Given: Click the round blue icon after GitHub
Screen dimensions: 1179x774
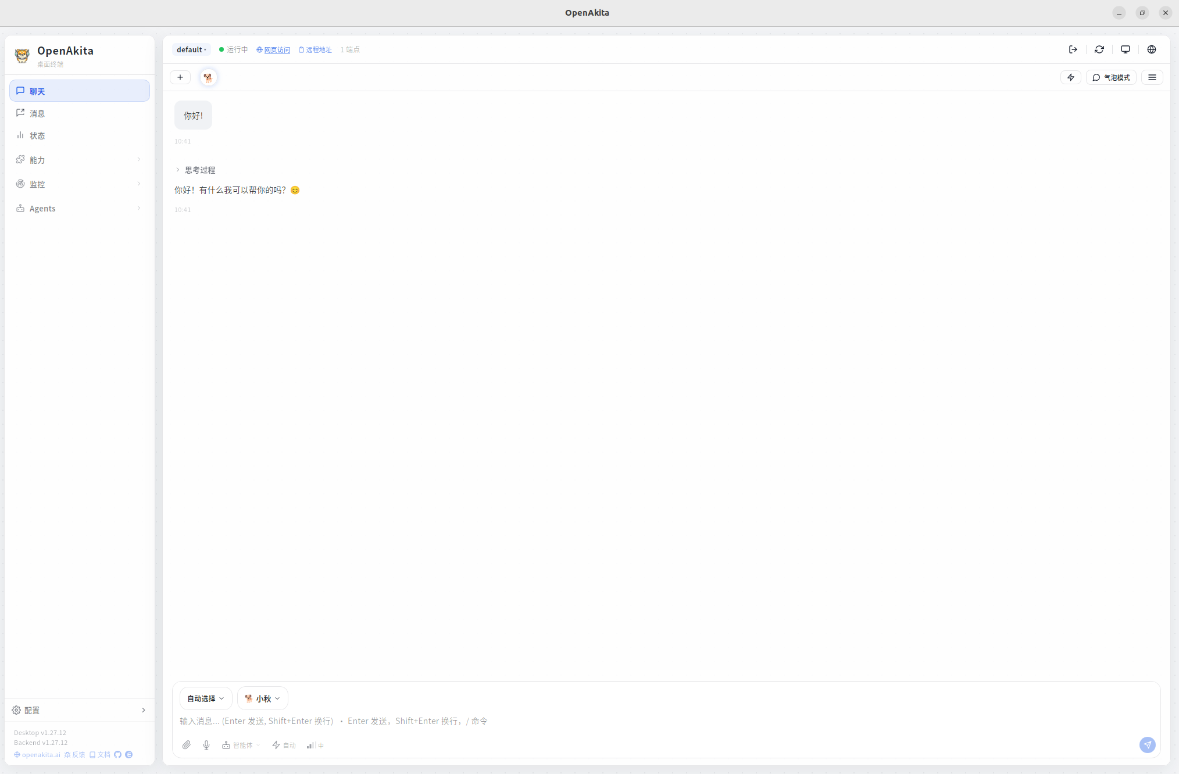Looking at the screenshot, I should click(x=129, y=755).
